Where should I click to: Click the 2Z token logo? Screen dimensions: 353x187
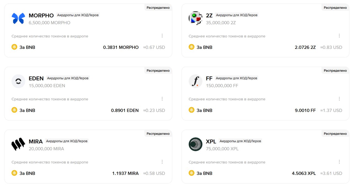tap(196, 18)
